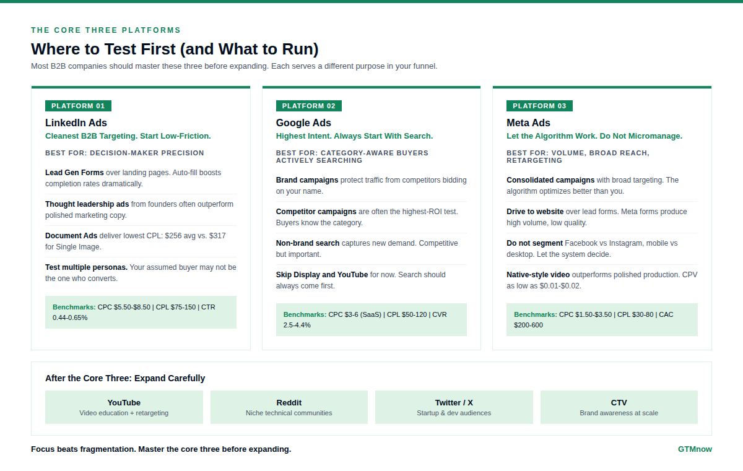Viewport: 743px width, 471px height.
Task: Click the Google benchmarks box with CPC $3-6 (SaaS)
Action: [x=371, y=319]
